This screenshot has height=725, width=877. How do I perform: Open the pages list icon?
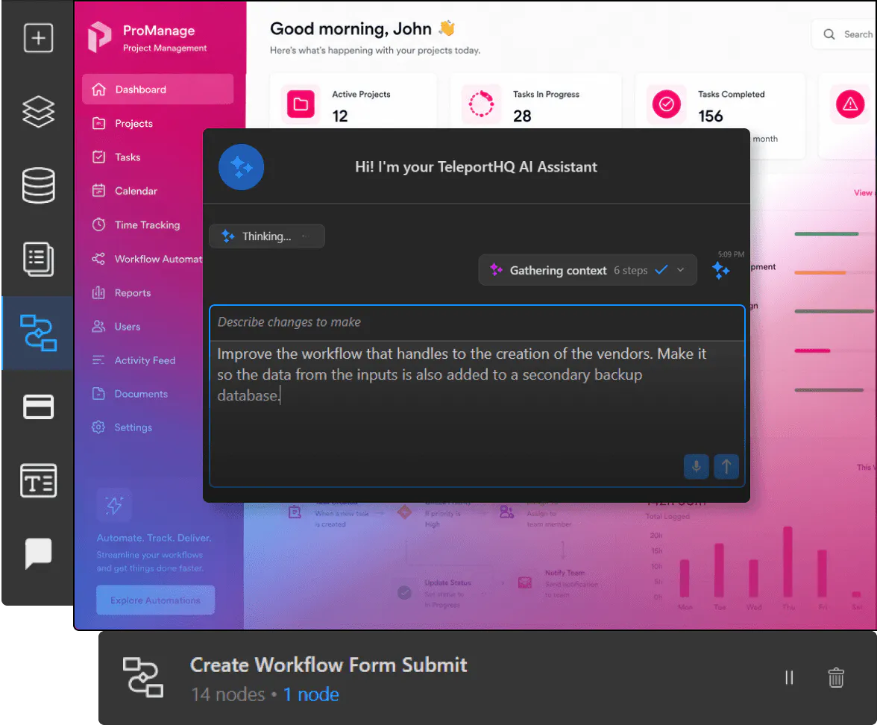[x=38, y=259]
